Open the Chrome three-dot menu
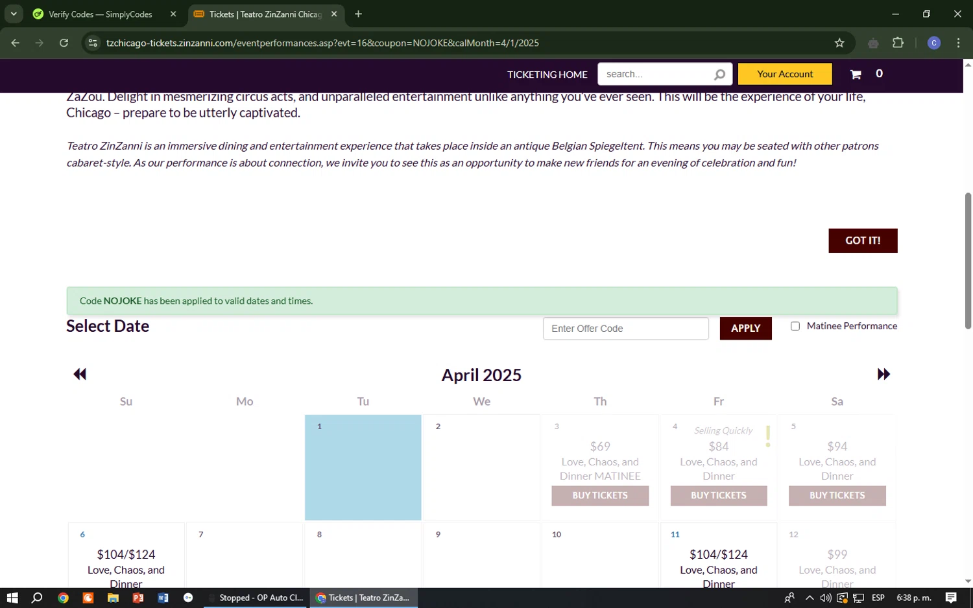 point(958,43)
